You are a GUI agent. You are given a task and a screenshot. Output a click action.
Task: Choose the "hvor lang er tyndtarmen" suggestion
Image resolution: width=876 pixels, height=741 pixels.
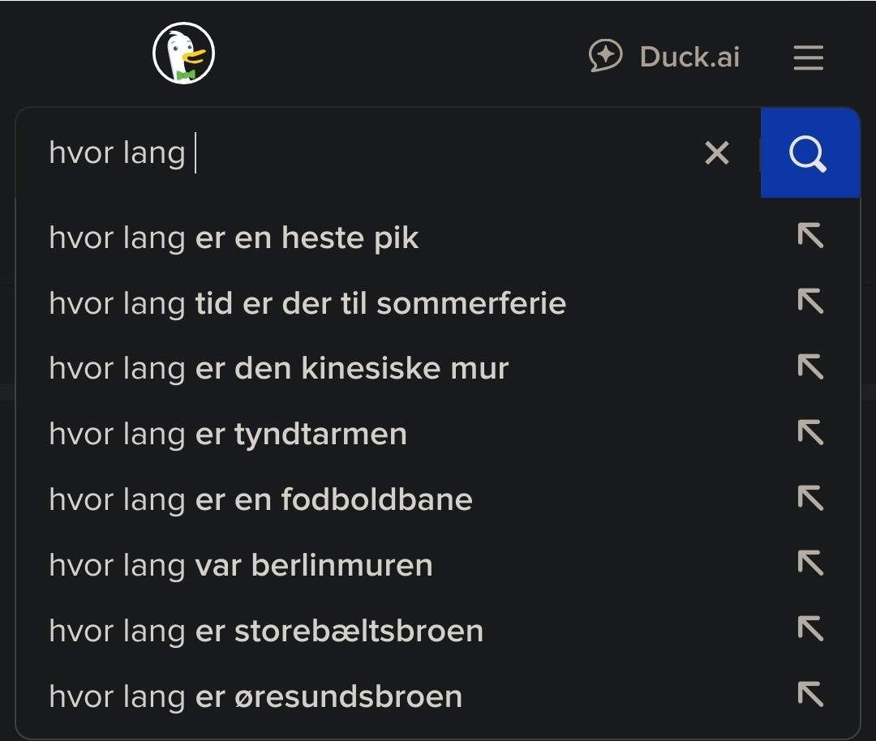[x=228, y=435]
